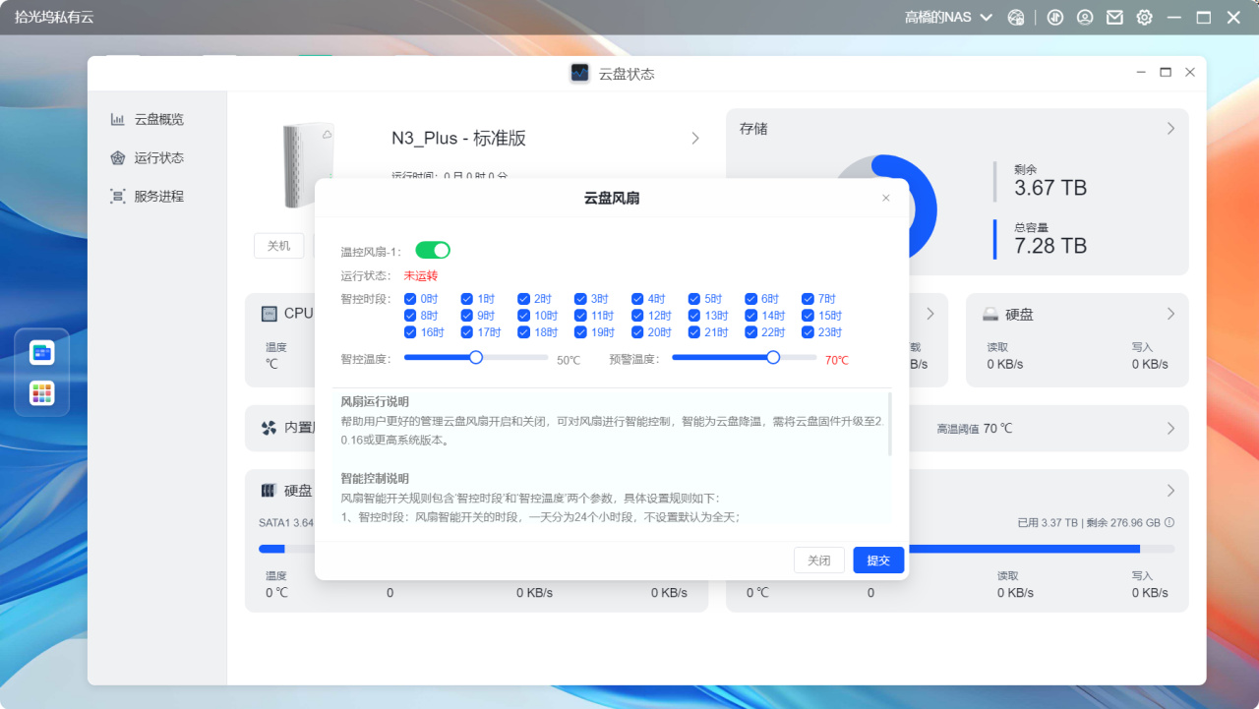Click the built-in fan icon
Viewport: 1259px width, 709px height.
pos(269,429)
